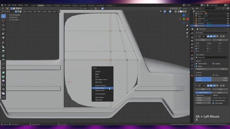Select the Knife tool
Image resolution: width=230 pixels, height=129 pixels.
[x=3, y=68]
